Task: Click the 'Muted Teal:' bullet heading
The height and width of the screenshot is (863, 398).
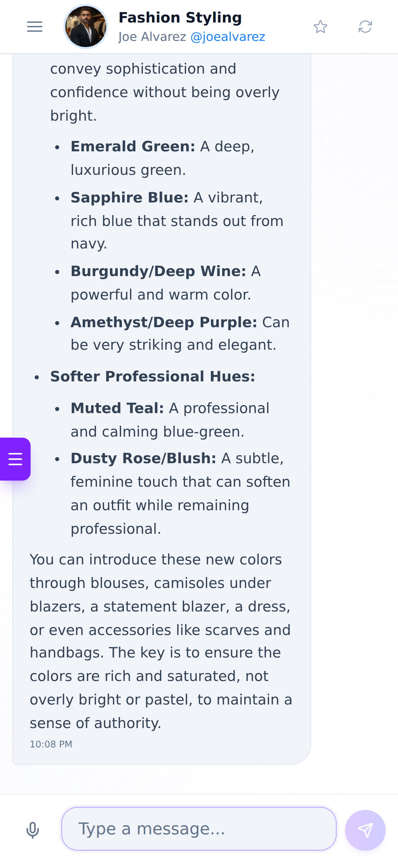Action: (x=117, y=408)
